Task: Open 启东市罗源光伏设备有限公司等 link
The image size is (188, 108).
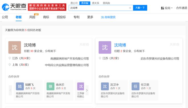Action: [160, 59]
